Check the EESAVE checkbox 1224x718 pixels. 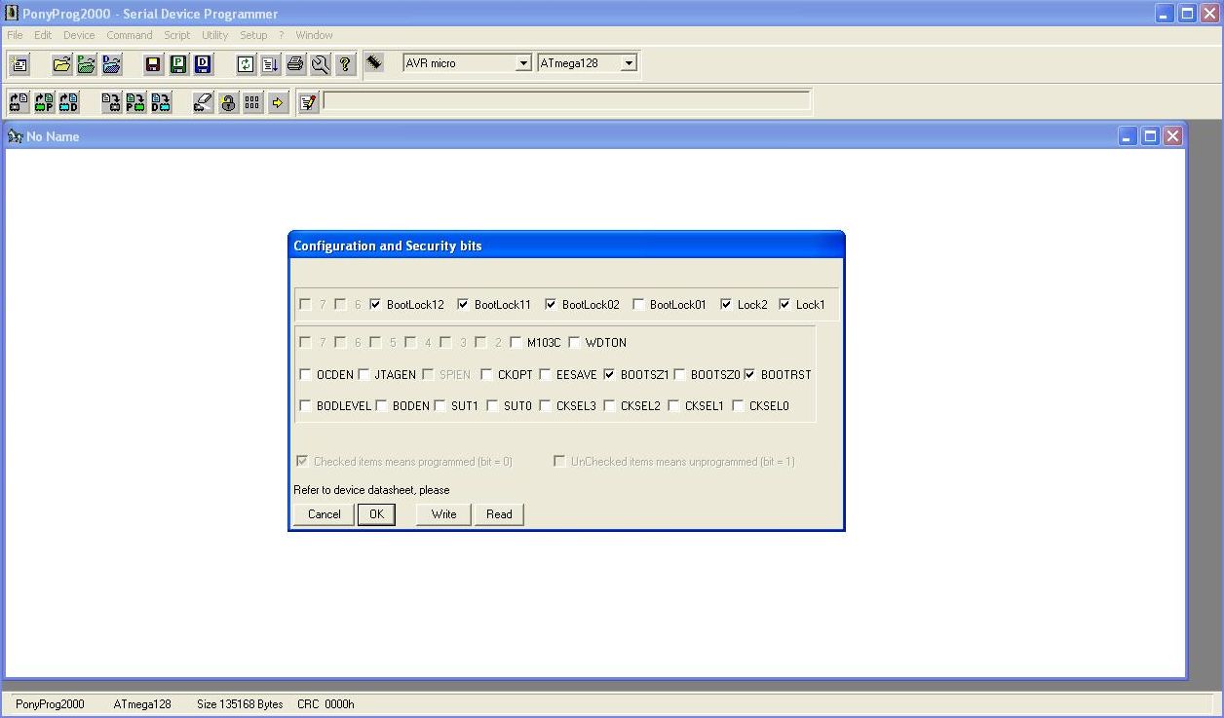(545, 375)
